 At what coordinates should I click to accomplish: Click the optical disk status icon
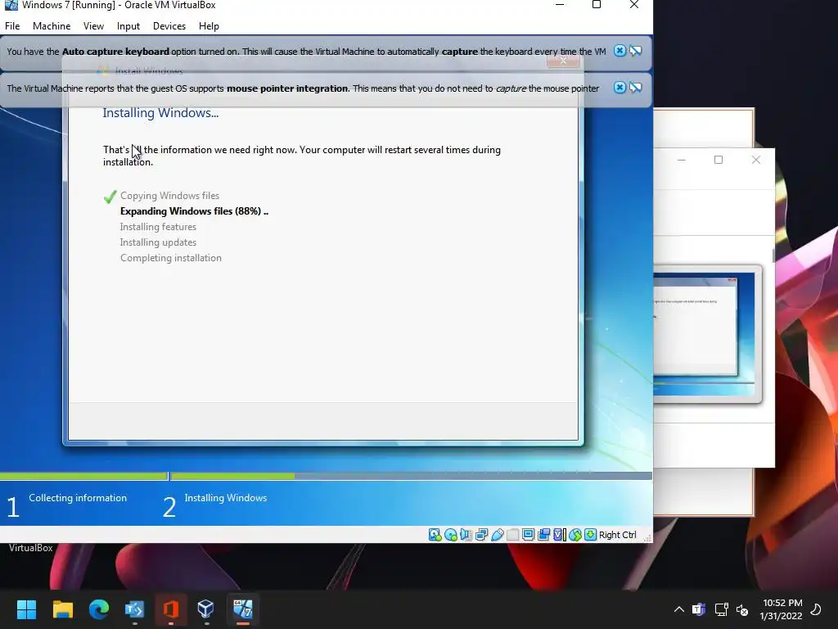point(451,534)
